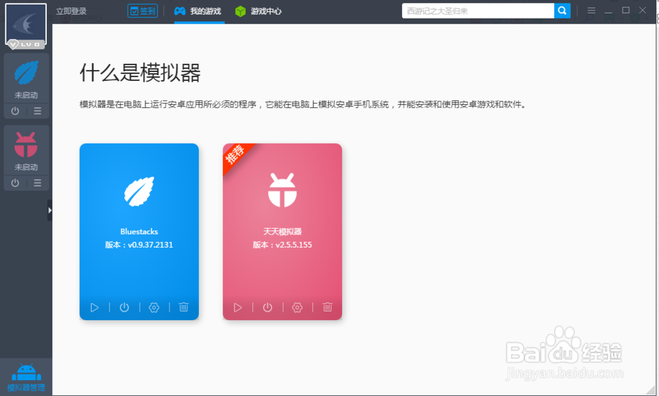This screenshot has height=396, width=659.
Task: Open the main hamburger menu in title bar
Action: 591,11
